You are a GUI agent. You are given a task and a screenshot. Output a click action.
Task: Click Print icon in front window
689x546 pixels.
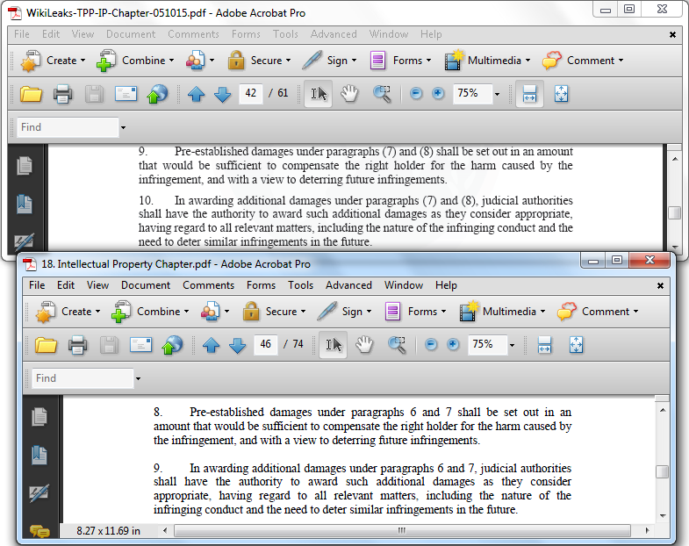[x=77, y=345]
